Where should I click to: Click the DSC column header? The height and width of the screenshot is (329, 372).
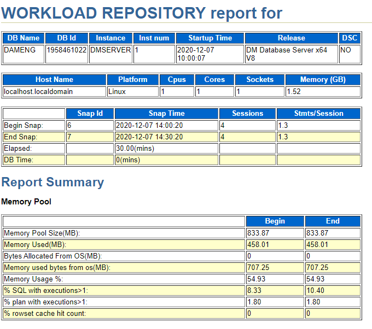pos(350,38)
